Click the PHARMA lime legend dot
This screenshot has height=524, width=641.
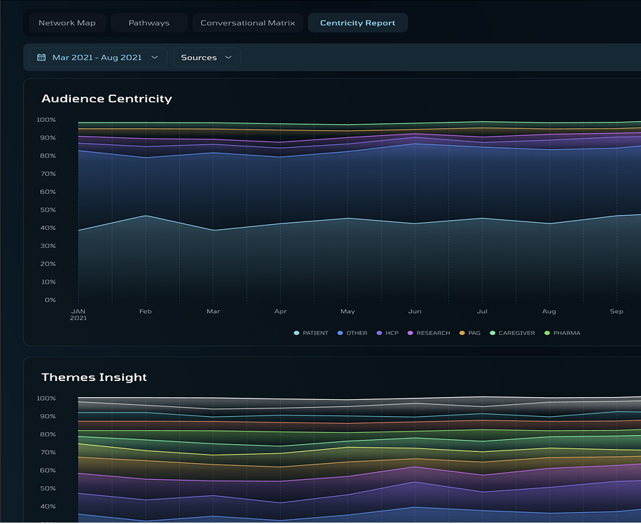pyautogui.click(x=548, y=333)
